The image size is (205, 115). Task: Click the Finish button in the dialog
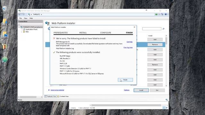[x=125, y=80]
